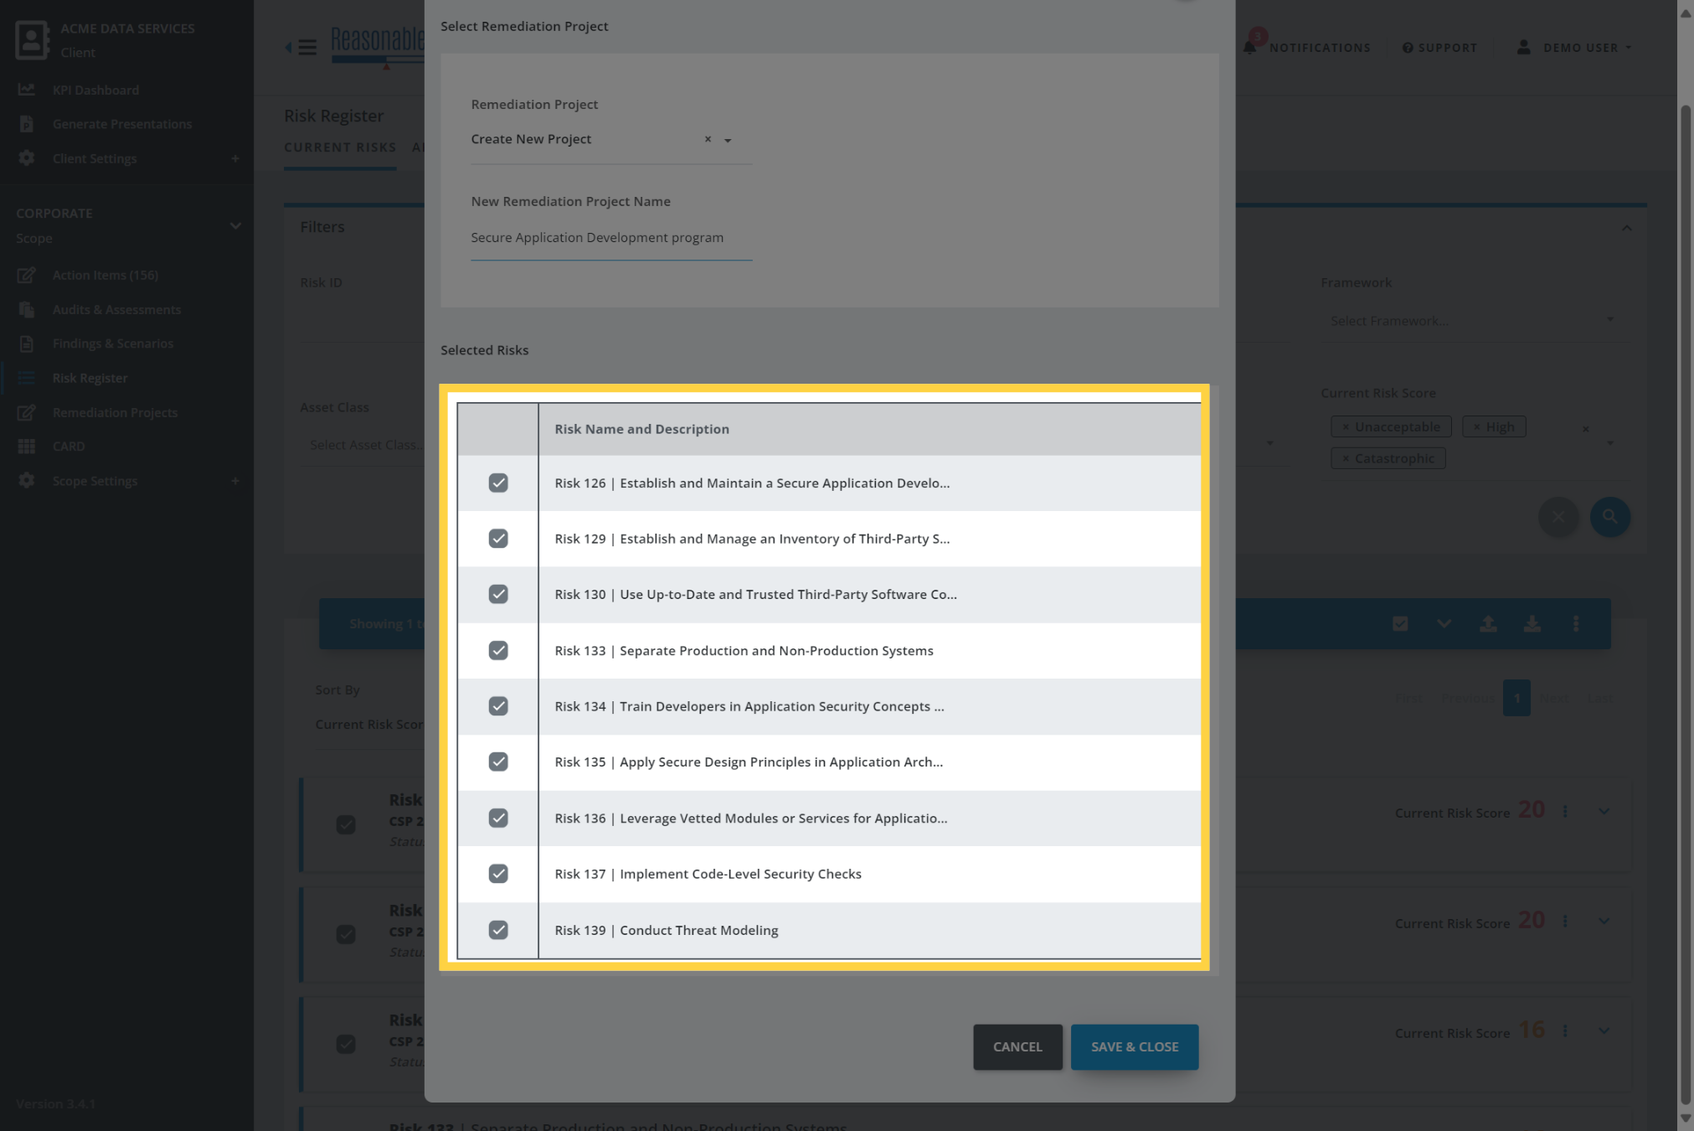The width and height of the screenshot is (1694, 1131).
Task: Click the CARD grid icon
Action: pyautogui.click(x=27, y=447)
